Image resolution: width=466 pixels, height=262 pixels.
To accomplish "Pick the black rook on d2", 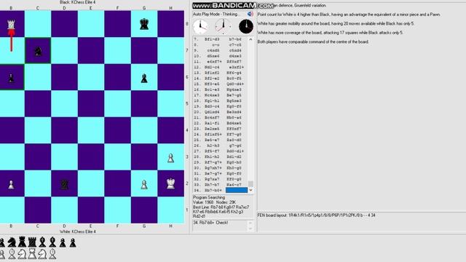I will click(x=64, y=184).
